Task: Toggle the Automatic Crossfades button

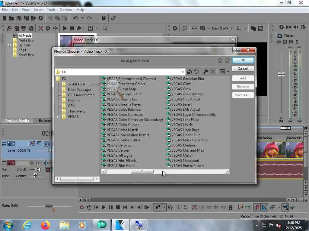Action: click(x=265, y=207)
